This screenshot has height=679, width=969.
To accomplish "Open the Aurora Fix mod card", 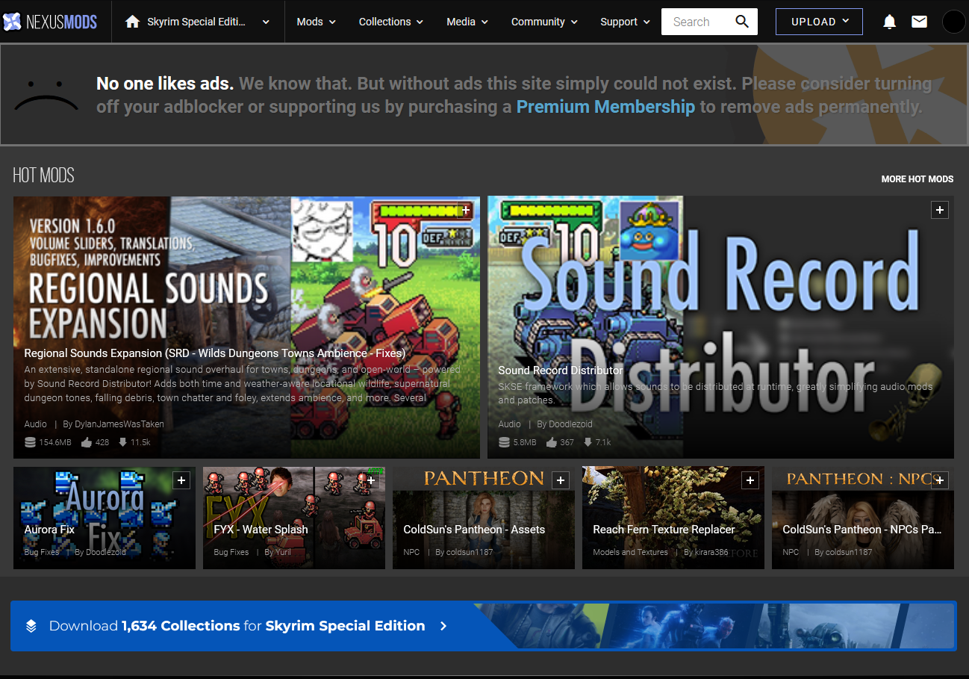I will tap(105, 518).
